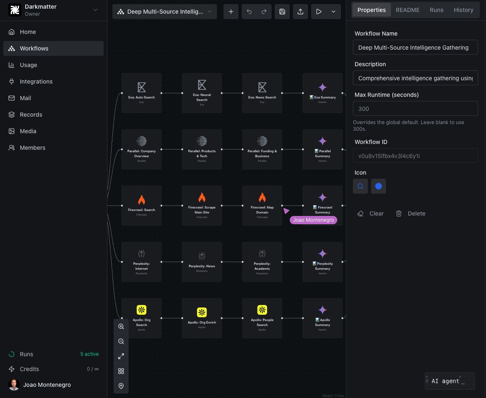Undo the last canvas change
The width and height of the screenshot is (486, 398).
point(249,12)
